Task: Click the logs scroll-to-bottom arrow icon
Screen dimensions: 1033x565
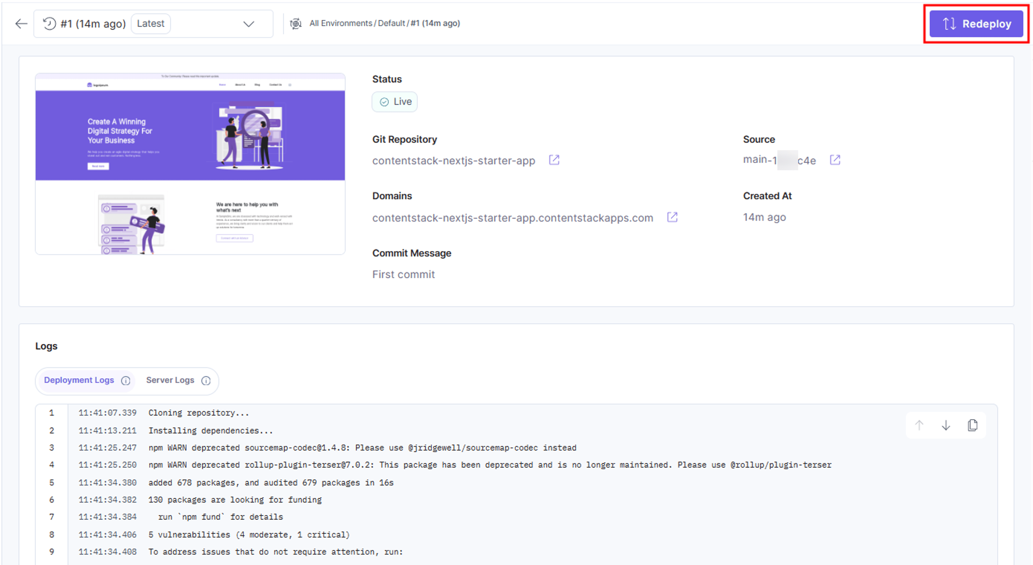Action: coord(946,425)
